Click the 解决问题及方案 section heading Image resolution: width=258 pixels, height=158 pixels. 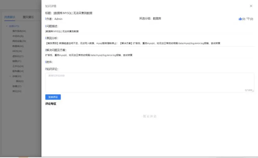56,50
